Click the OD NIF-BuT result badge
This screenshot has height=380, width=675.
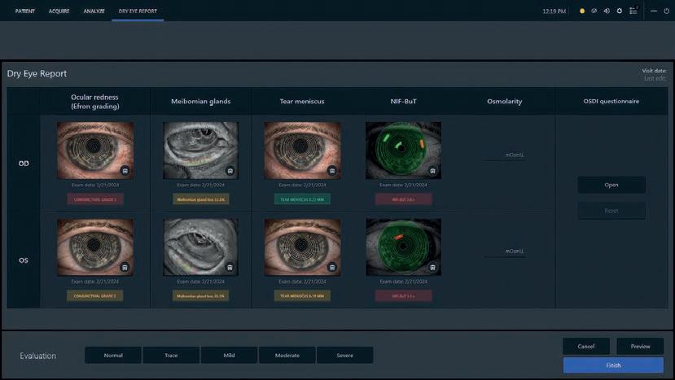coord(403,199)
